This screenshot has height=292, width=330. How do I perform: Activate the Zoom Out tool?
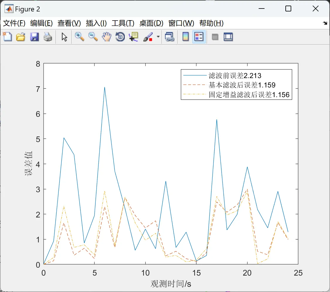pyautogui.click(x=93, y=37)
